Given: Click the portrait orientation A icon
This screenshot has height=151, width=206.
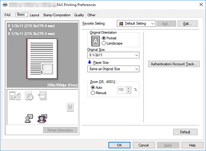Looking at the screenshot, I should [x=96, y=41].
